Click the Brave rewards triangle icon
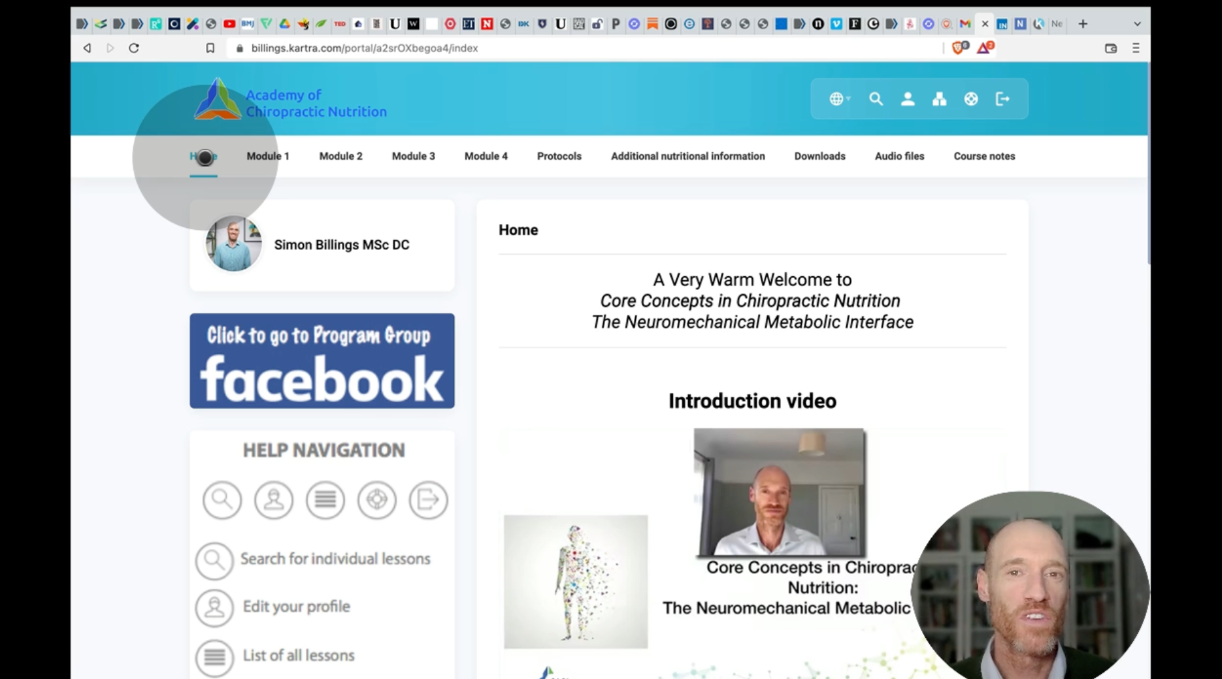 coord(985,47)
